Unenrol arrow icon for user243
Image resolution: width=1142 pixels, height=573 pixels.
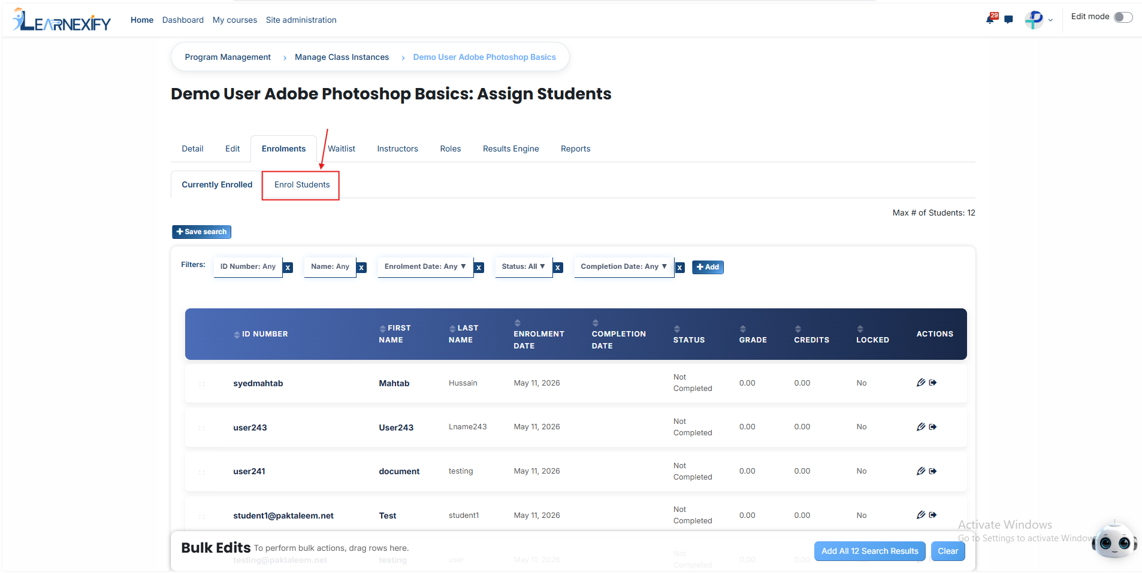[933, 427]
